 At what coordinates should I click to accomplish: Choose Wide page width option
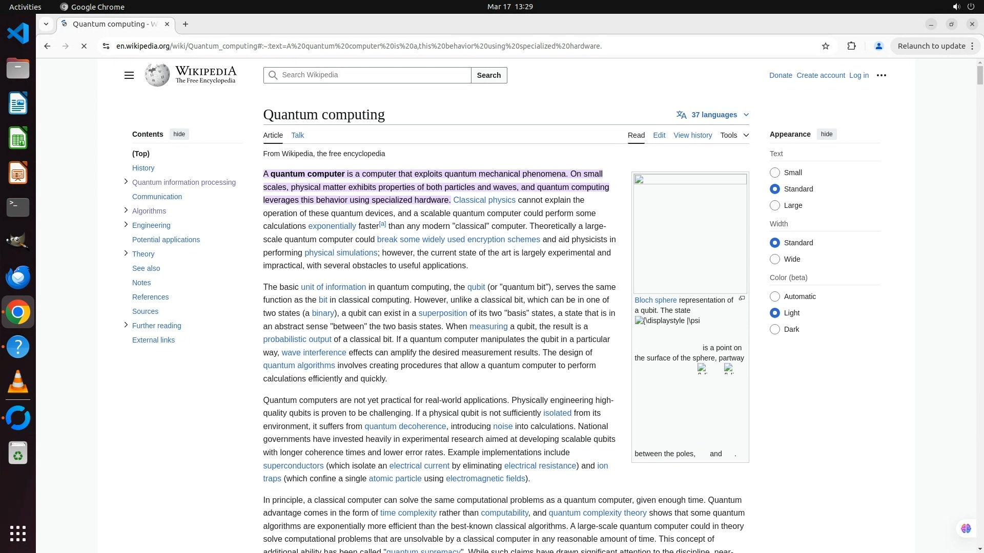click(775, 259)
